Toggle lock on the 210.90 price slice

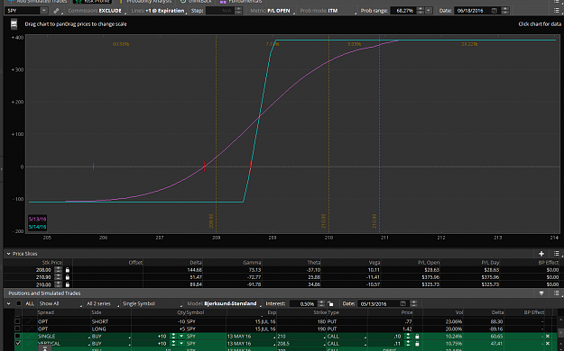coord(68,277)
